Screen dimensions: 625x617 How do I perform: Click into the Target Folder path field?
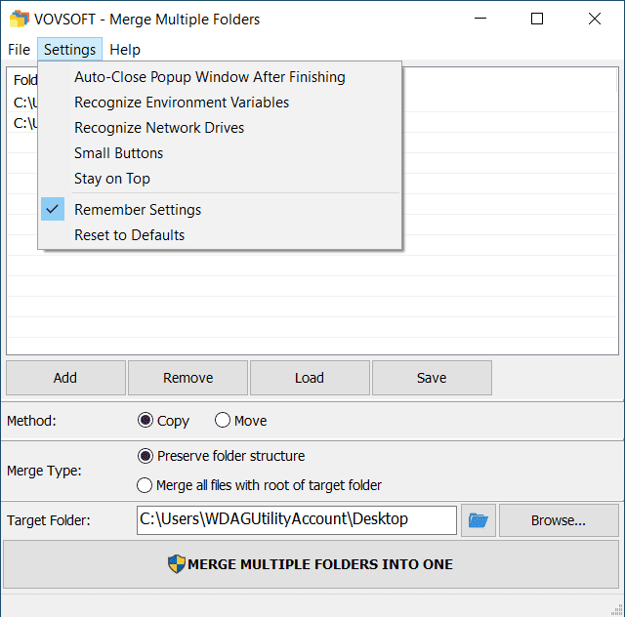(x=297, y=520)
